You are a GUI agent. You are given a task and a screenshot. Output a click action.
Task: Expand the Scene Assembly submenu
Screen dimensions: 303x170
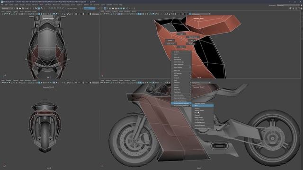[x=181, y=95]
